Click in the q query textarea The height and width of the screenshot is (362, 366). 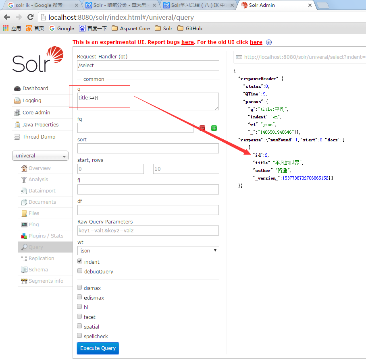[x=148, y=101]
